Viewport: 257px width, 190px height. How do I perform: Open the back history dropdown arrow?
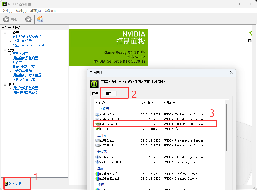pos(22,19)
